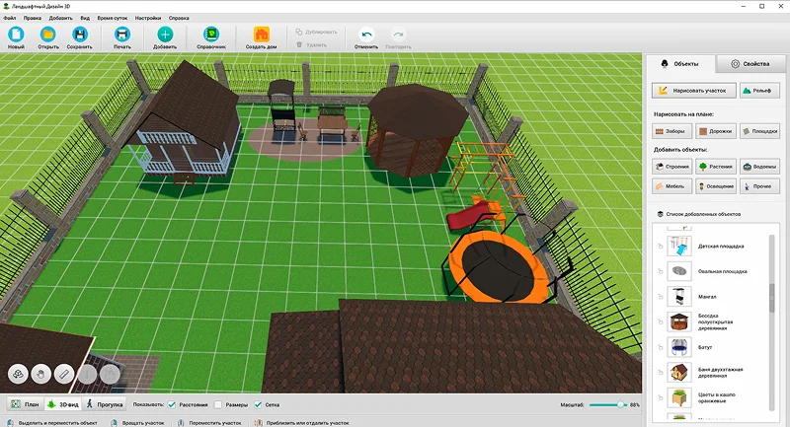The image size is (790, 427).
Task: Select the Мангал thumbnail in list
Action: click(679, 297)
